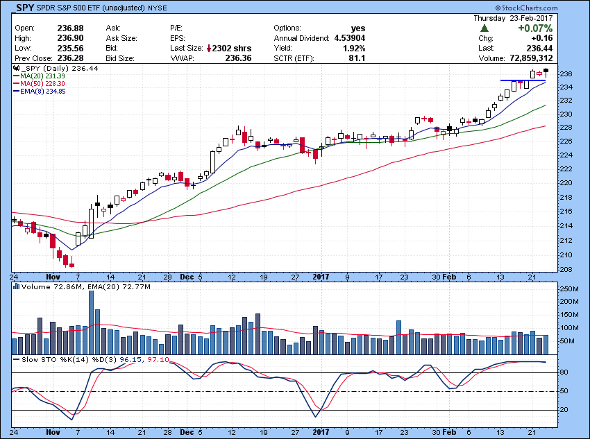
Task: Click the 80 stochastic axis label
Action: click(x=564, y=372)
